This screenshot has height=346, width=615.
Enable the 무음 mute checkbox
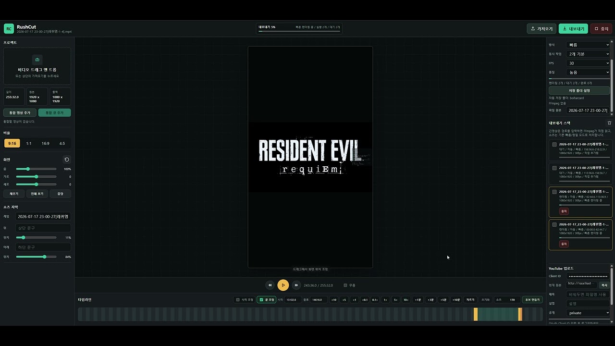tap(345, 285)
